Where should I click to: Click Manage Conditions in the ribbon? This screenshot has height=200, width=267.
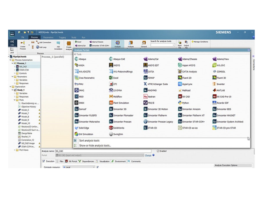click(200, 42)
